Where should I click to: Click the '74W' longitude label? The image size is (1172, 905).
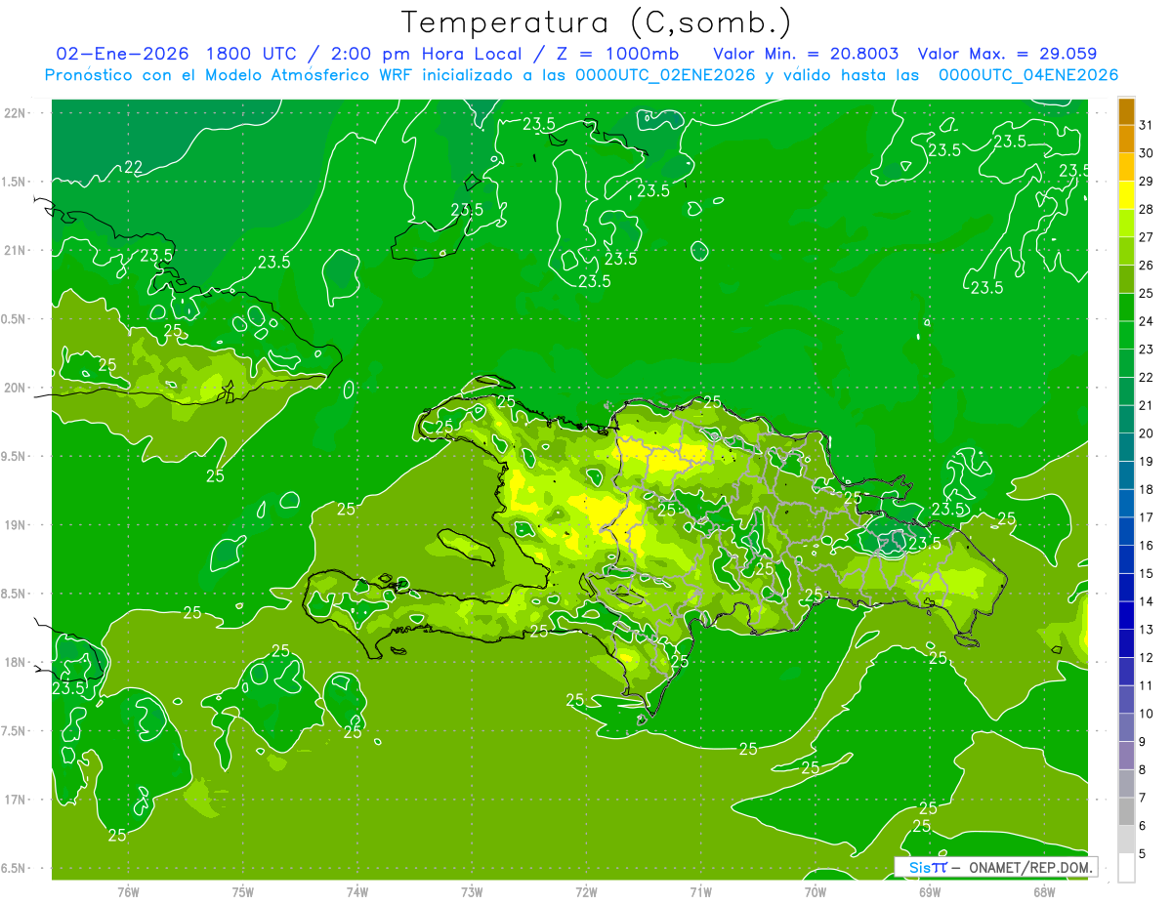[x=357, y=892]
